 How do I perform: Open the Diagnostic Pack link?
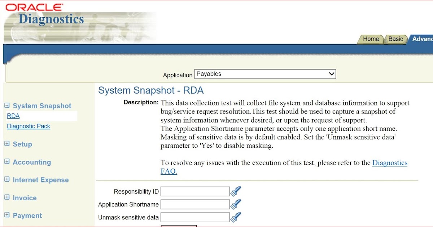pos(29,126)
